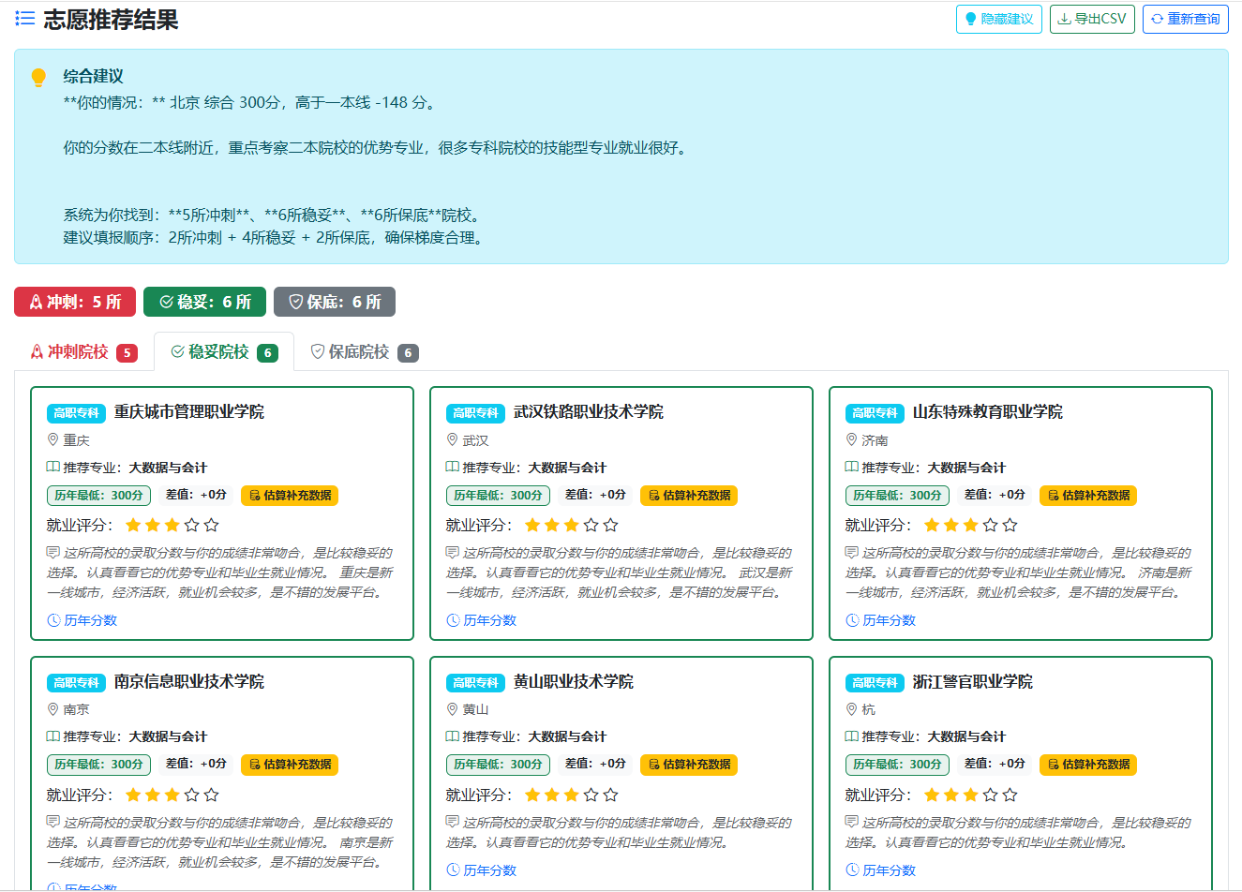Click the 重新查询 button

tap(1186, 19)
